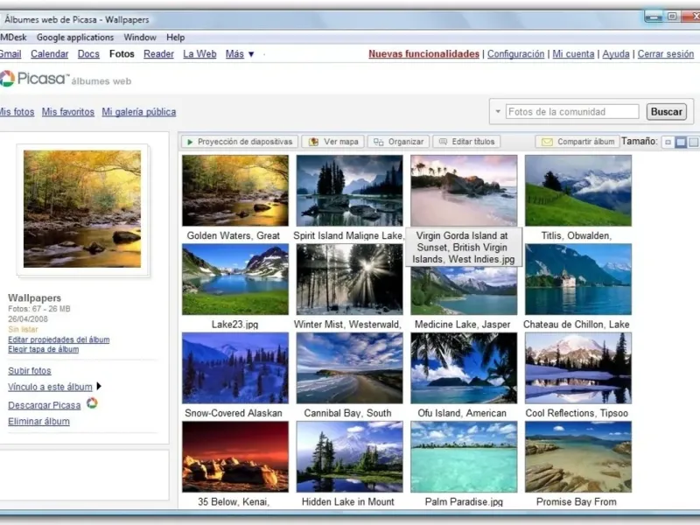Open the Reader link
Viewport: 700px width, 525px height.
pos(158,54)
